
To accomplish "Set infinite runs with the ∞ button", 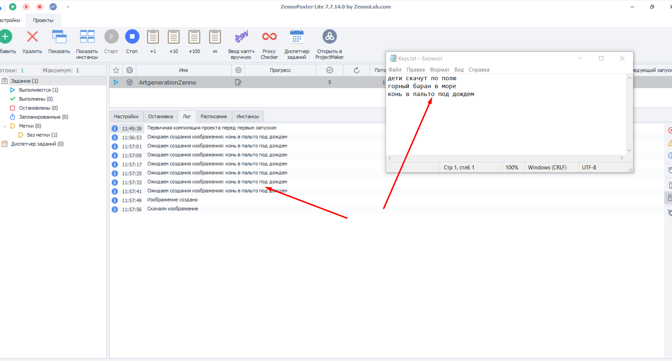I will (215, 42).
